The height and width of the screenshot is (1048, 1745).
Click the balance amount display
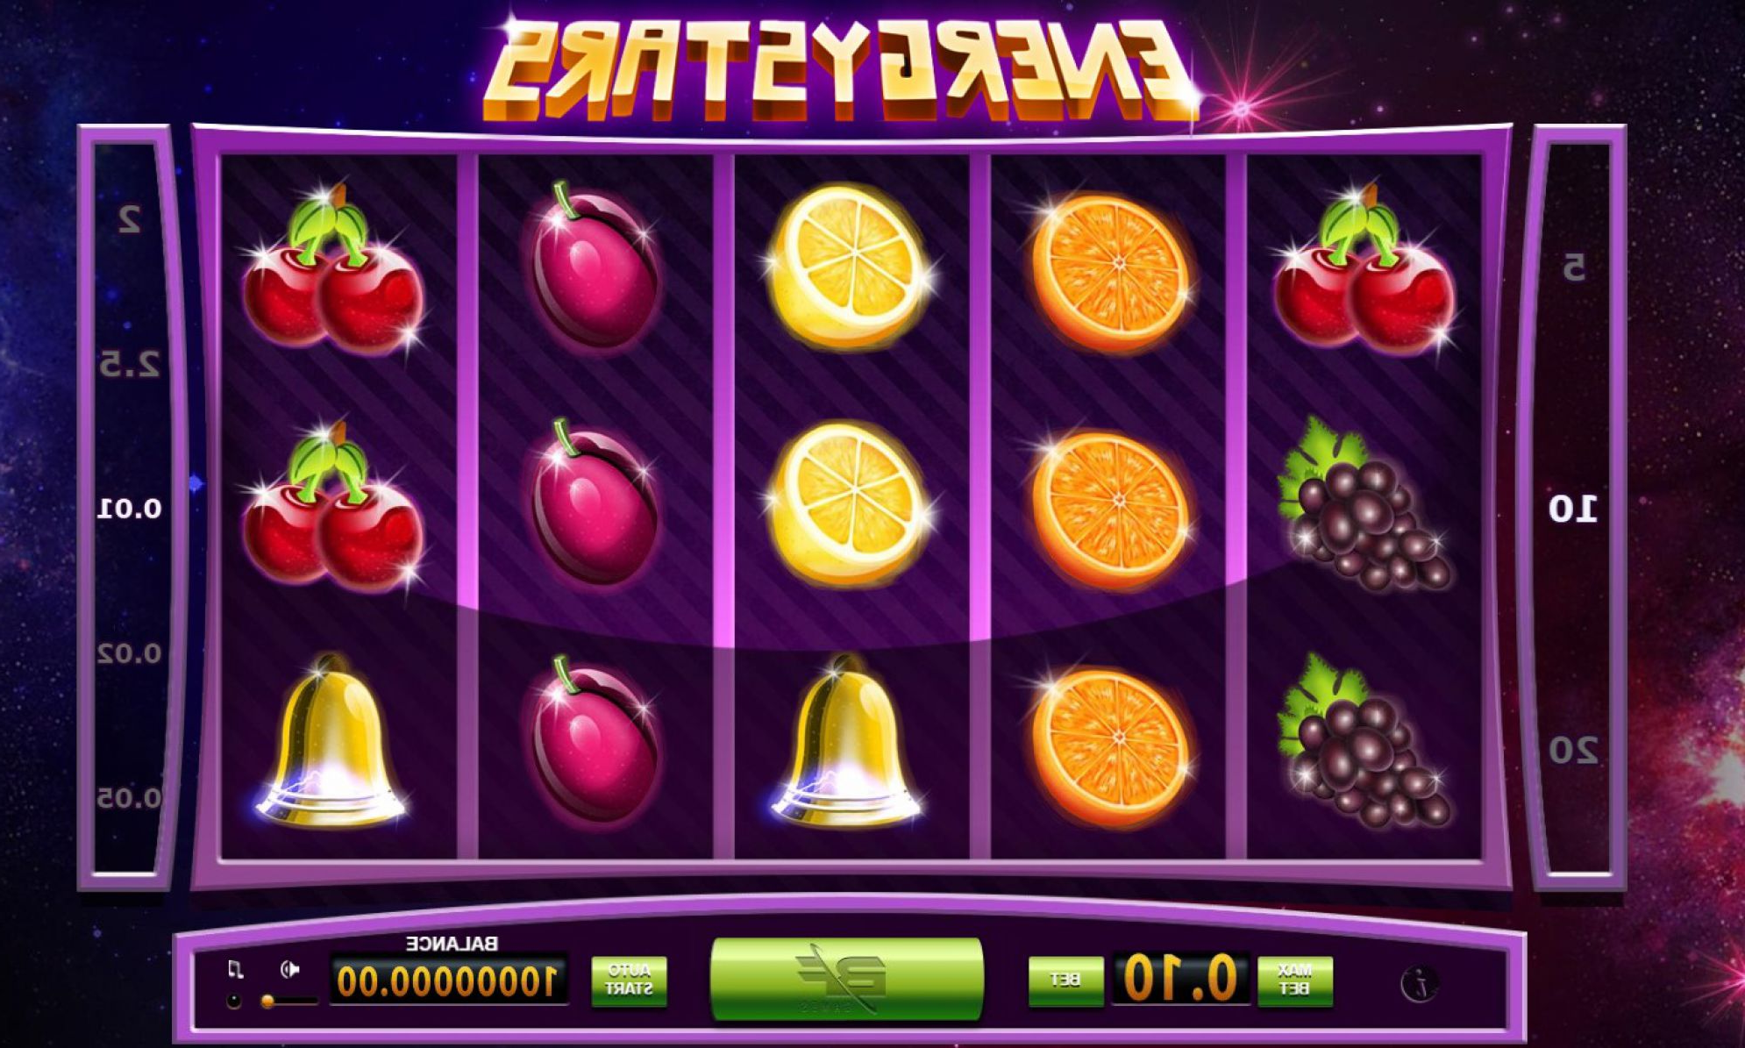448,980
